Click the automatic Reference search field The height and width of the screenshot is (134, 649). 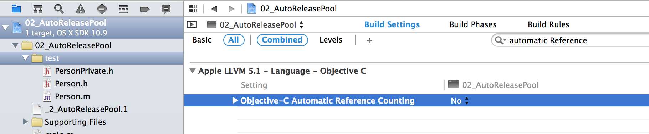pos(571,40)
